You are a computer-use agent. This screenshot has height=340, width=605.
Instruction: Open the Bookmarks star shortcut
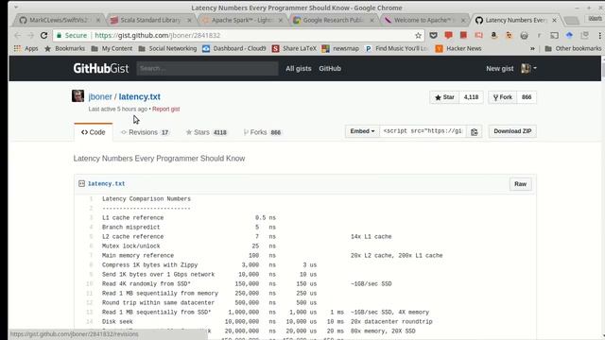click(x=64, y=48)
